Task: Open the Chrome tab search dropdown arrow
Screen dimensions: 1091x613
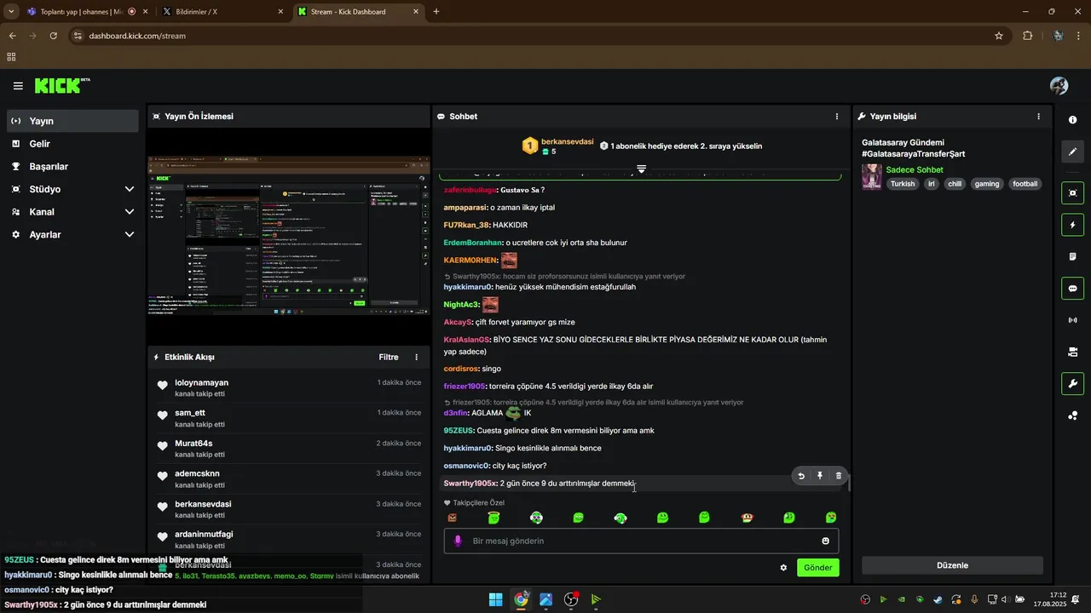Action: 11,12
